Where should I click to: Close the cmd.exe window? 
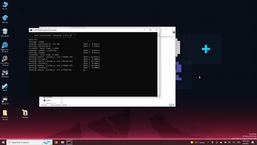pyautogui.click(x=157, y=30)
